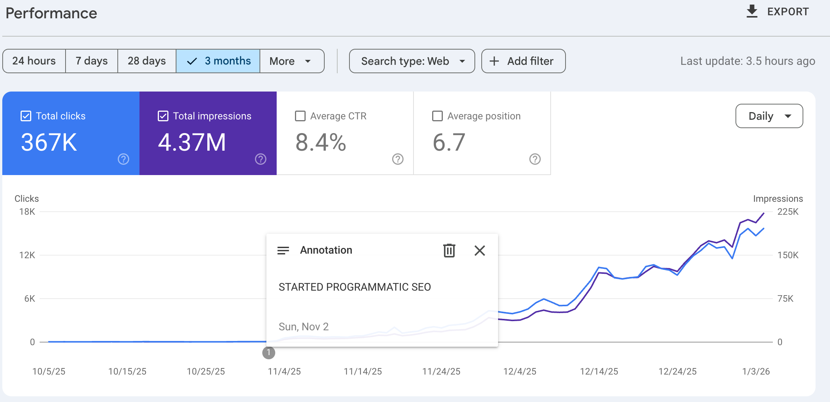Switch to the 28 days tab
This screenshot has width=830, height=402.
[x=146, y=61]
